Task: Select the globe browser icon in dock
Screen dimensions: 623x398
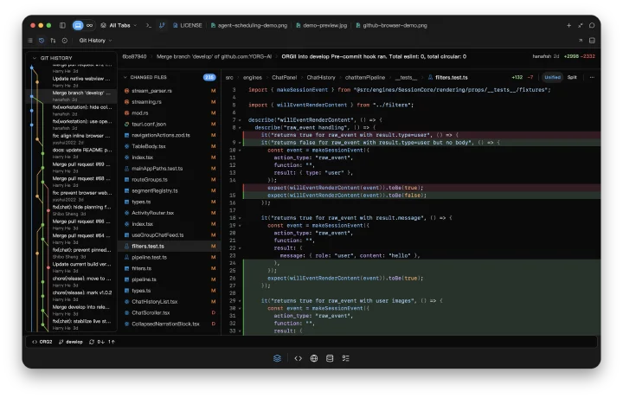Action: 314,358
